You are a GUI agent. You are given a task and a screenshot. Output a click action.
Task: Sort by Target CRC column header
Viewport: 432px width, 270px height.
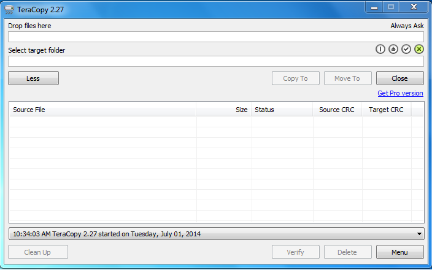(x=386, y=110)
